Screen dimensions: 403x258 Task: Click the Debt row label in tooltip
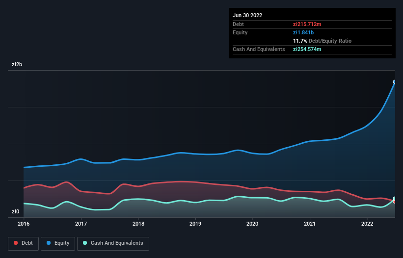pos(238,24)
